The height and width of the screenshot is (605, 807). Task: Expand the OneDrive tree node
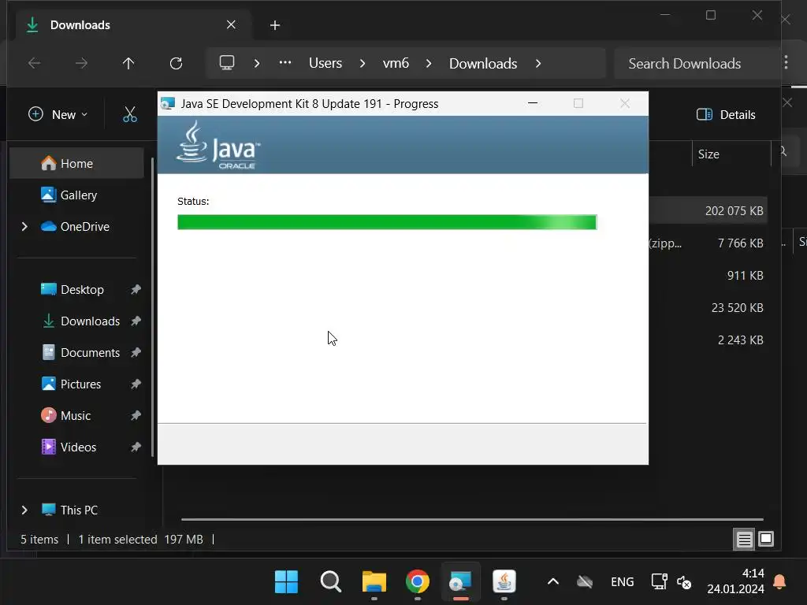pyautogui.click(x=24, y=226)
